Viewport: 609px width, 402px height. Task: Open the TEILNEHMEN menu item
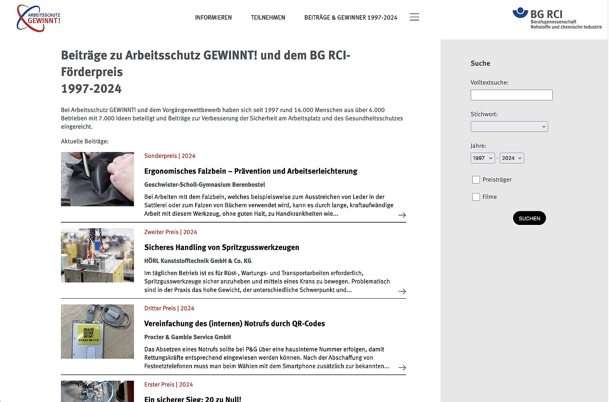coord(268,17)
